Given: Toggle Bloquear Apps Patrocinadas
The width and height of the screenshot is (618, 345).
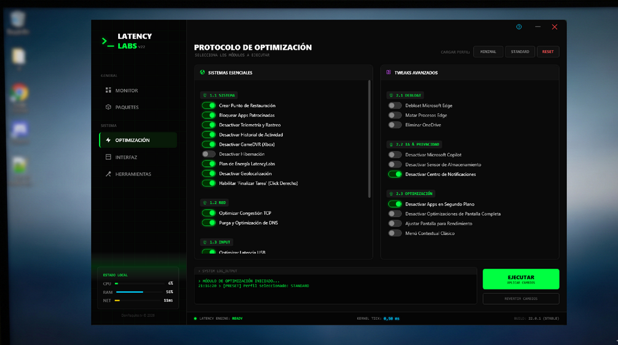Looking at the screenshot, I should 209,115.
